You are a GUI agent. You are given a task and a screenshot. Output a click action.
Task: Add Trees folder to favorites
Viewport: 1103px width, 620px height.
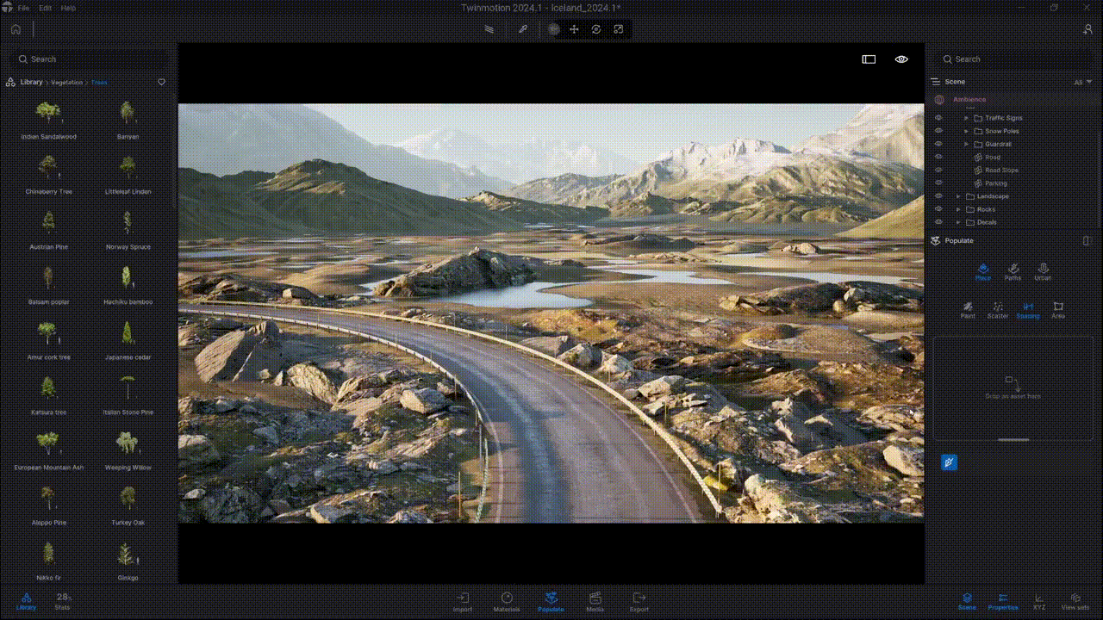(x=161, y=82)
